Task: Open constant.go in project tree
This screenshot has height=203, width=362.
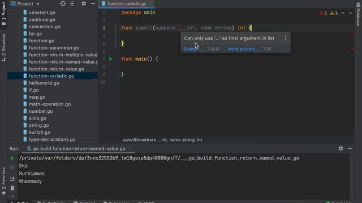Action: [42, 12]
